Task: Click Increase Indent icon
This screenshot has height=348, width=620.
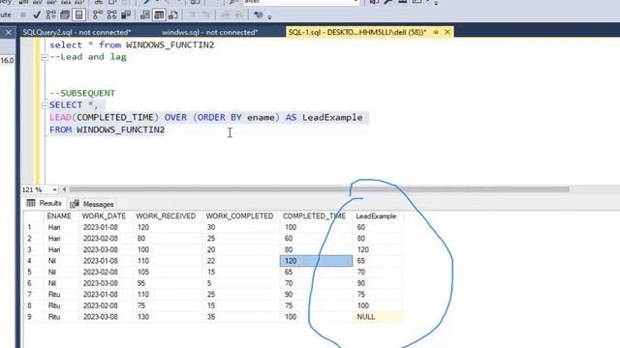Action: click(x=239, y=15)
